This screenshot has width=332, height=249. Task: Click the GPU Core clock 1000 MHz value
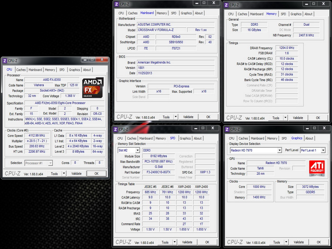(x=259, y=187)
